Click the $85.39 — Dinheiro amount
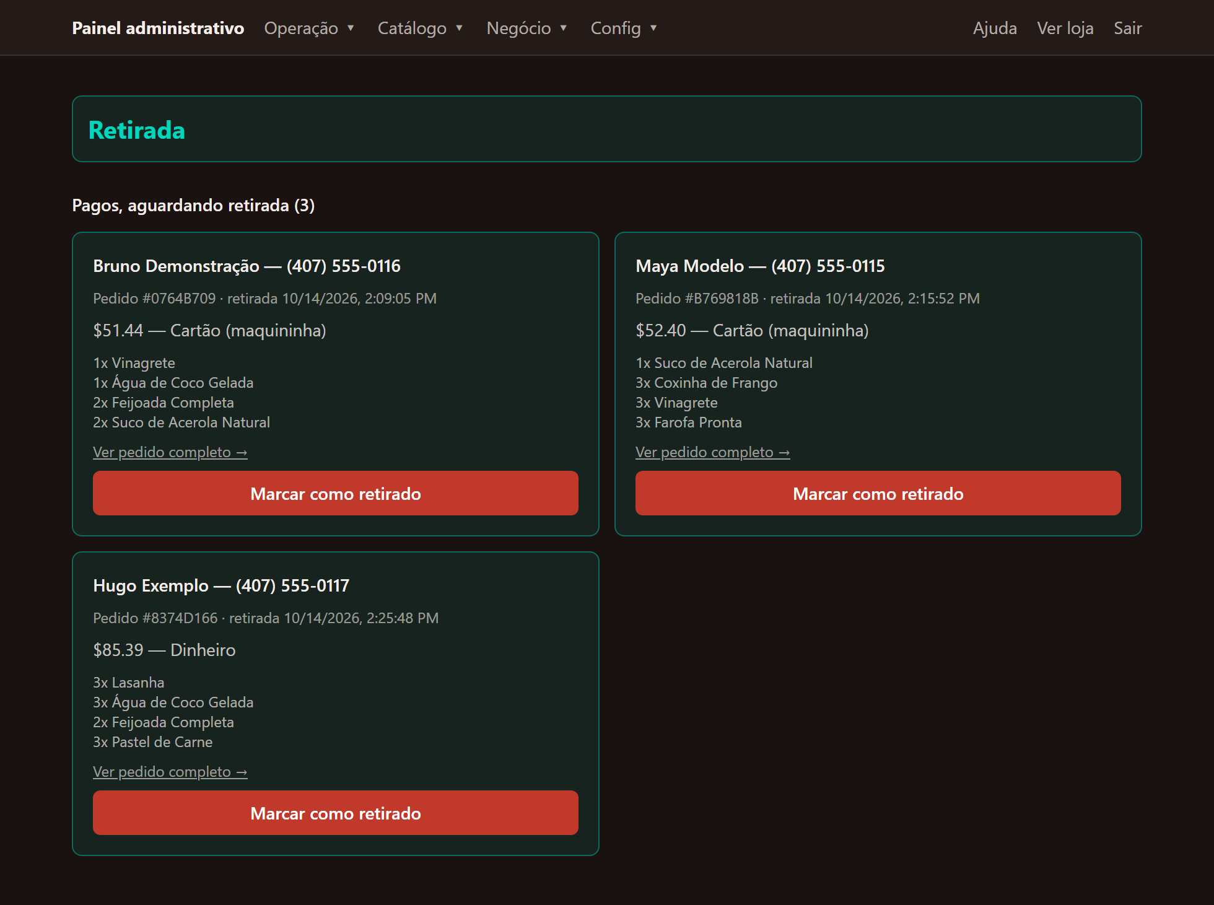Screen dimensions: 1214x905 164,650
